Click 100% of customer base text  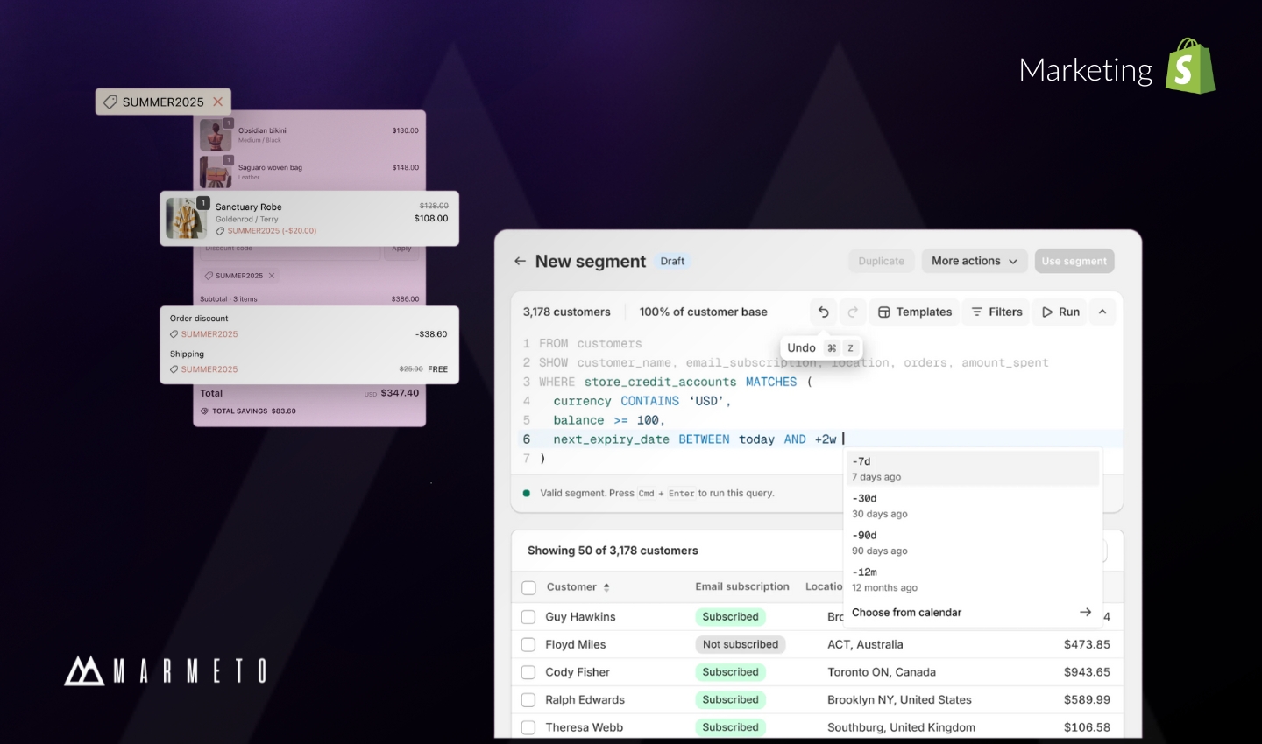click(703, 312)
